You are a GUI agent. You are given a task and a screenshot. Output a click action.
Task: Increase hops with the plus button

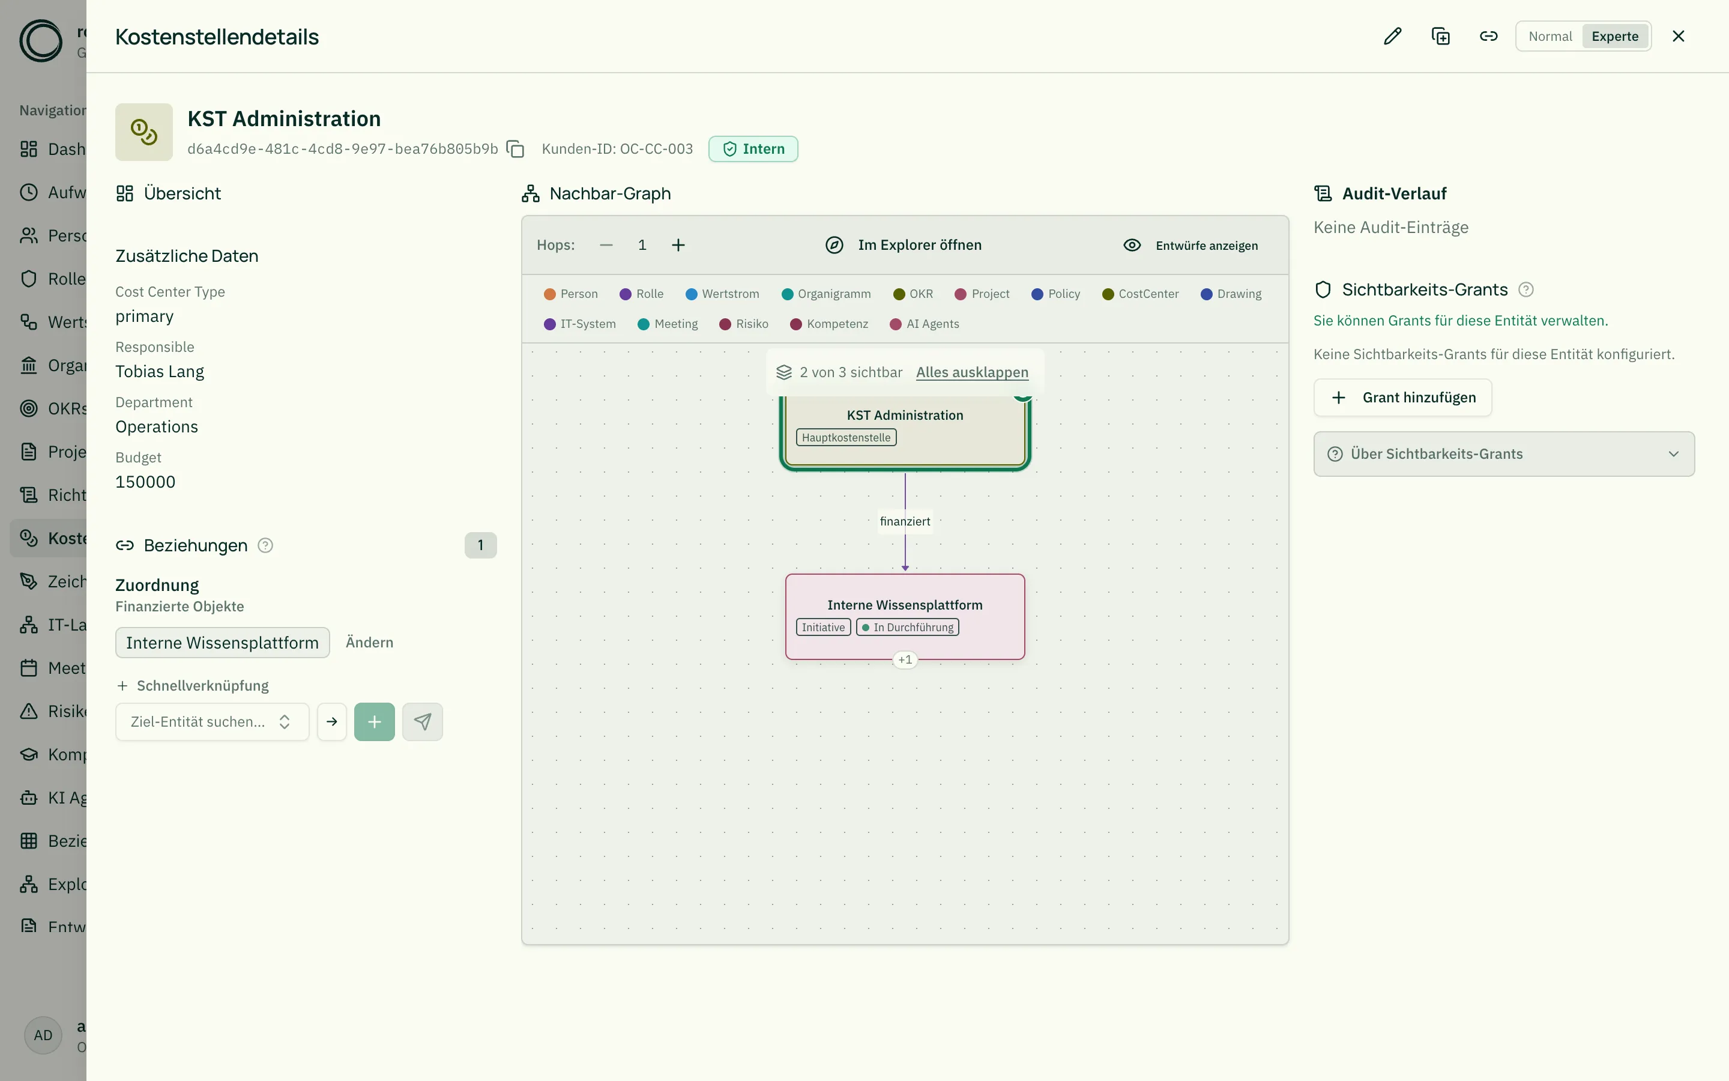[x=678, y=245]
